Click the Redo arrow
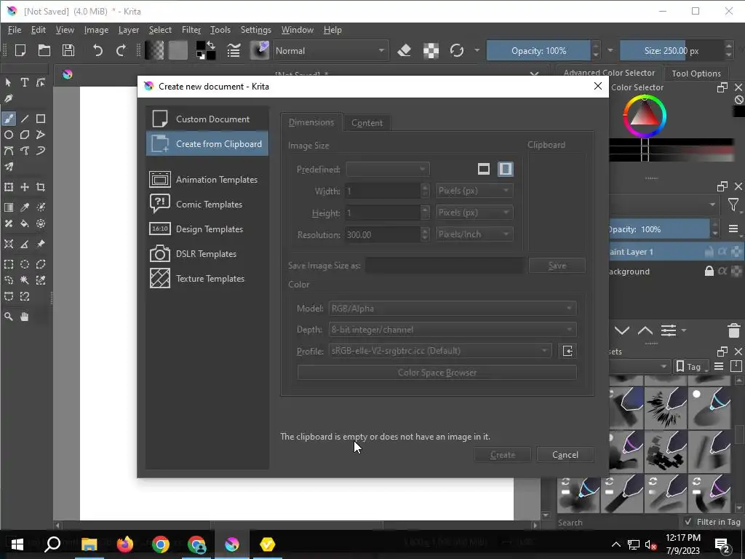Image resolution: width=745 pixels, height=559 pixels. (121, 50)
